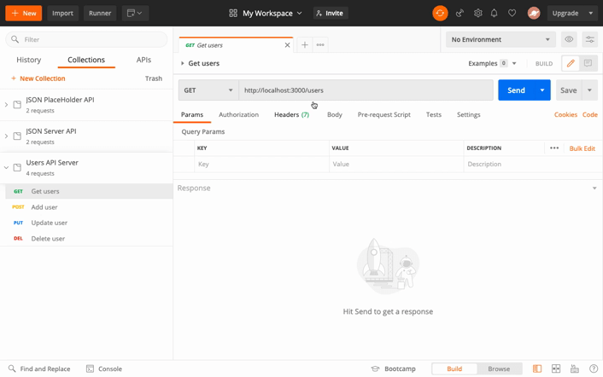Click the new window dropdown icon
The image size is (603, 377).
coord(135,13)
